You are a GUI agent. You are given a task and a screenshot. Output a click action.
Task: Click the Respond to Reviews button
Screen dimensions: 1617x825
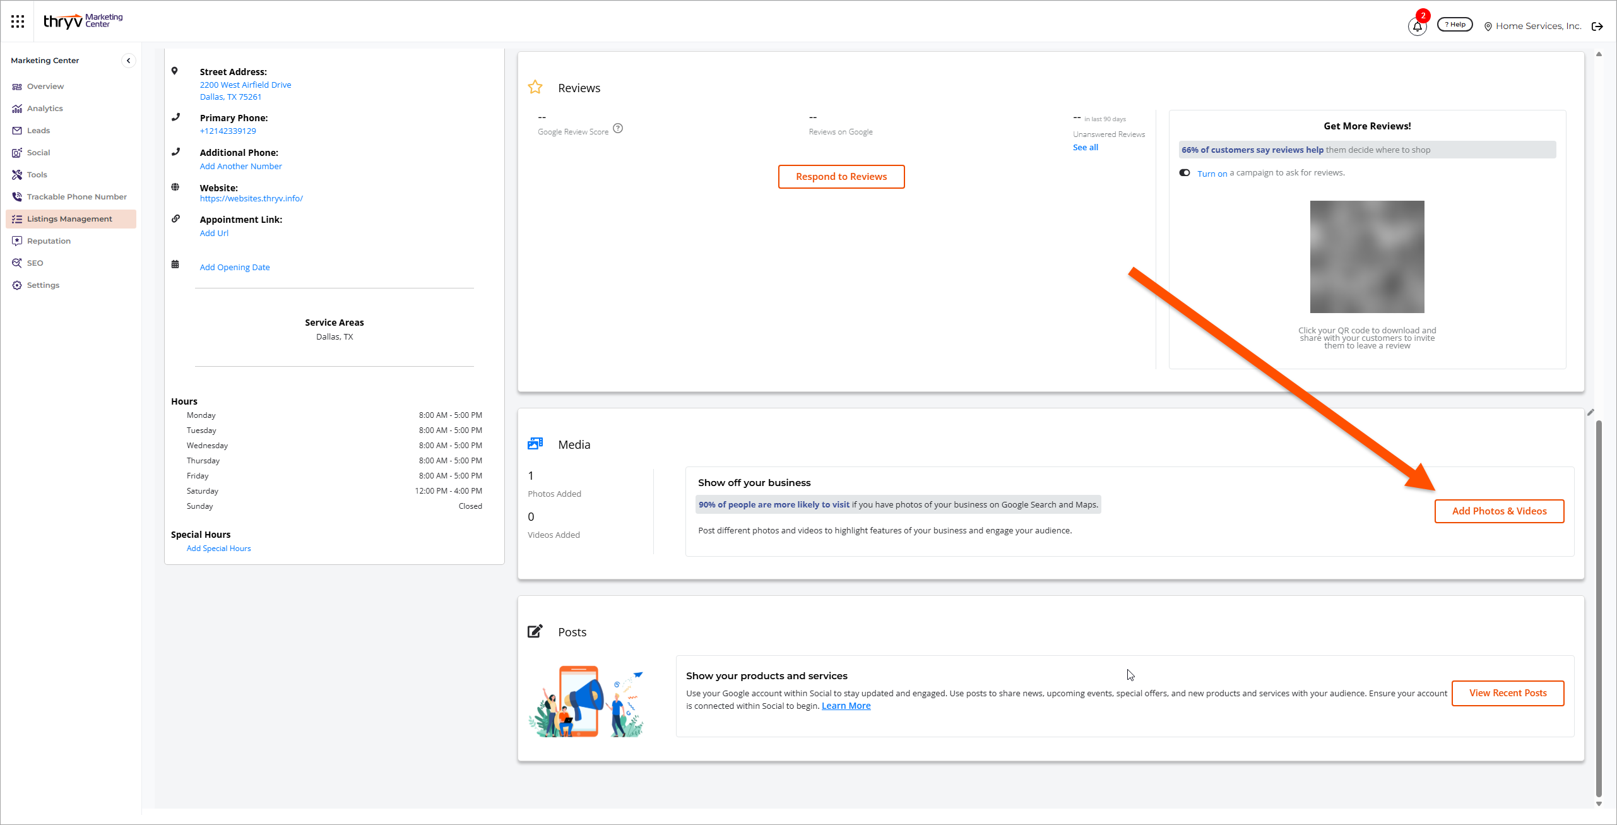tap(841, 177)
